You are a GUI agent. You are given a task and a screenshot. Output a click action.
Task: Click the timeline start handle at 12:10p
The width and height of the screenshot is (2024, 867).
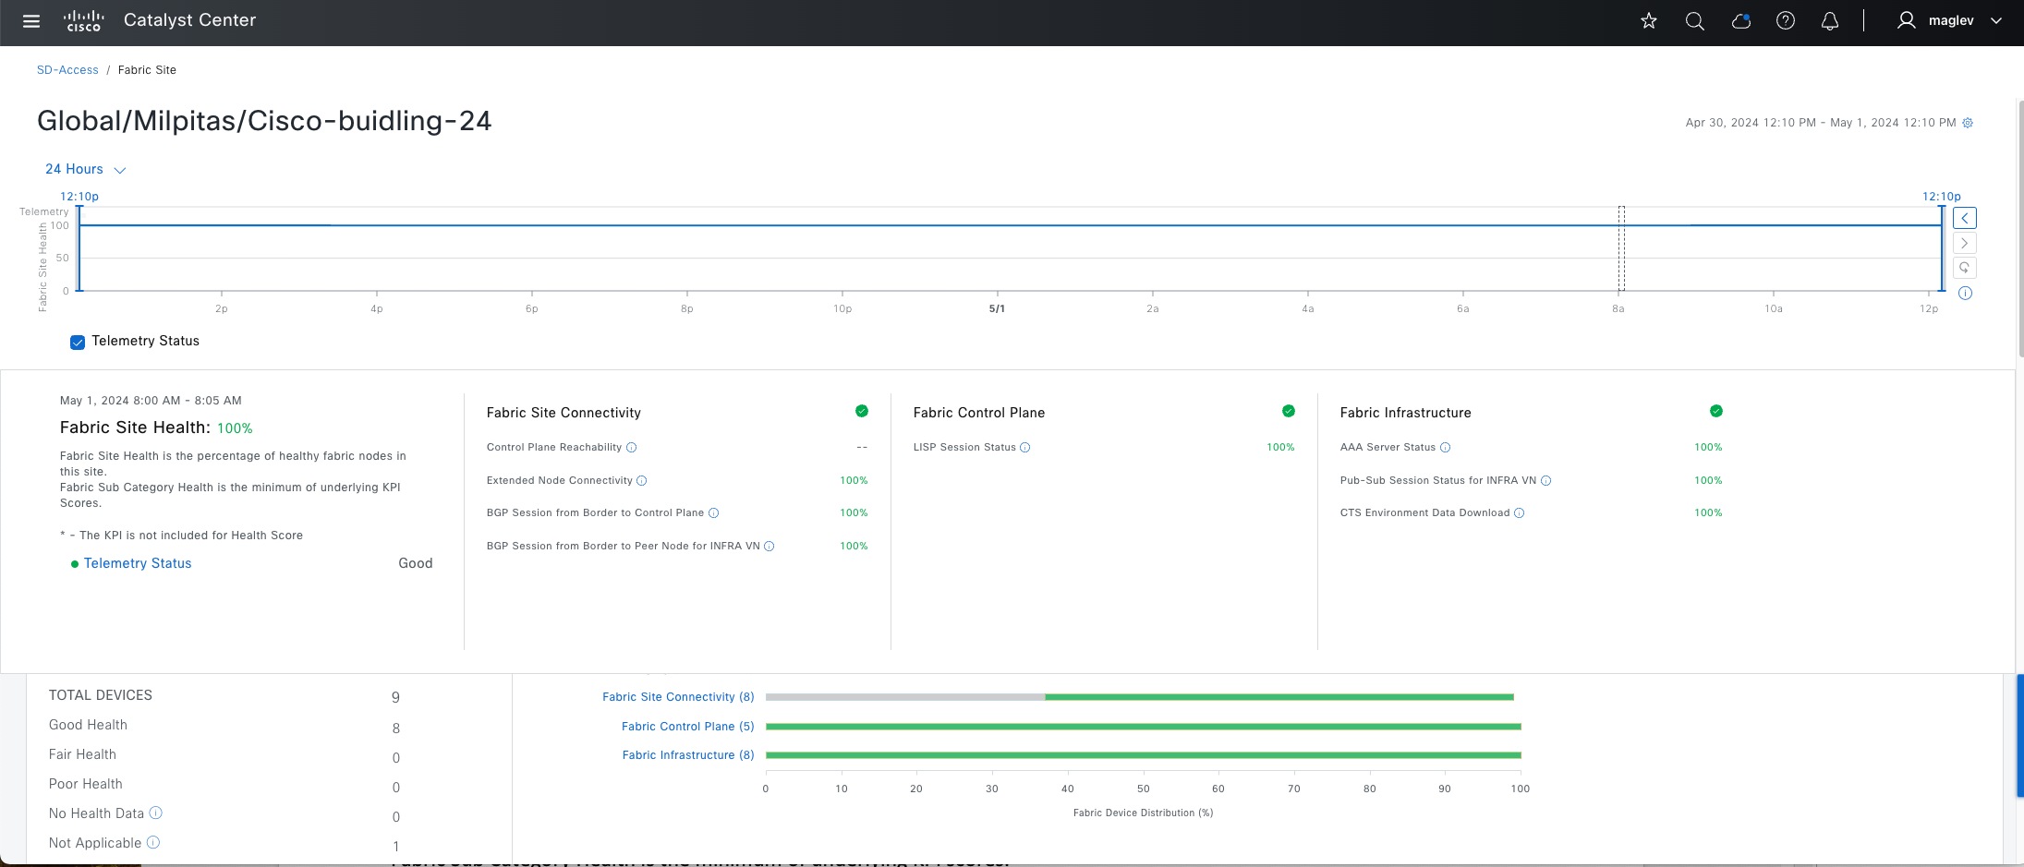click(79, 248)
